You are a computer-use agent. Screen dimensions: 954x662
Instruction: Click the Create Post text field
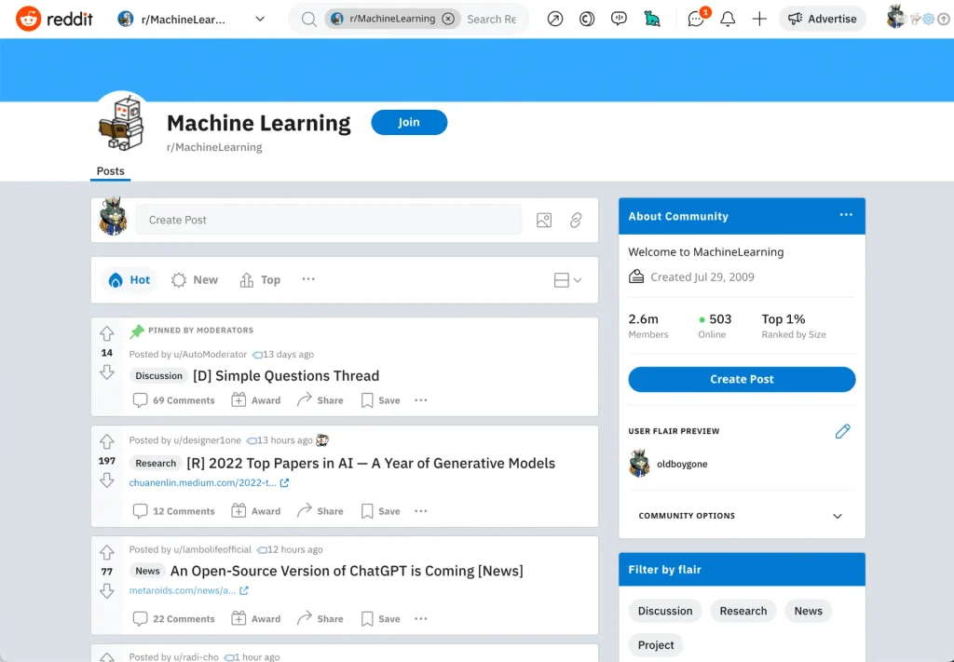(329, 220)
